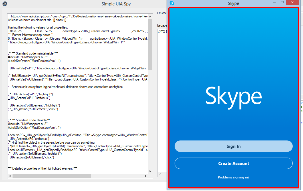Click the autoitscript.com forum URL line

(79, 17)
